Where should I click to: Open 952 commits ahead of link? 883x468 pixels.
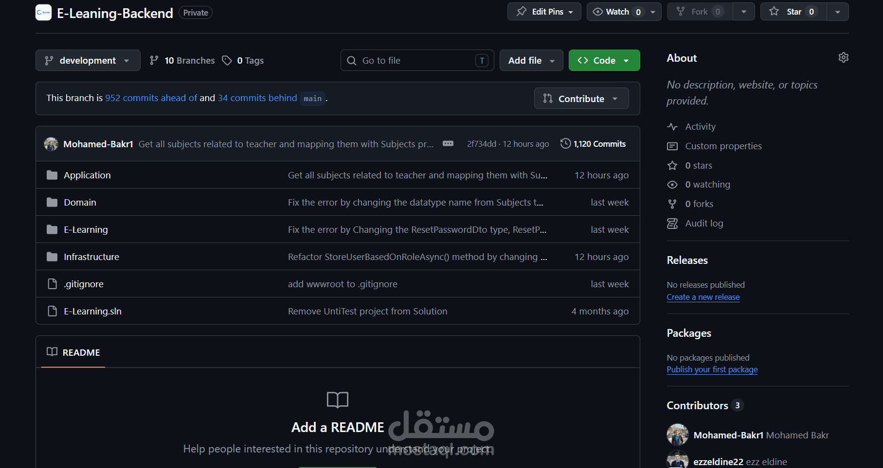(151, 98)
